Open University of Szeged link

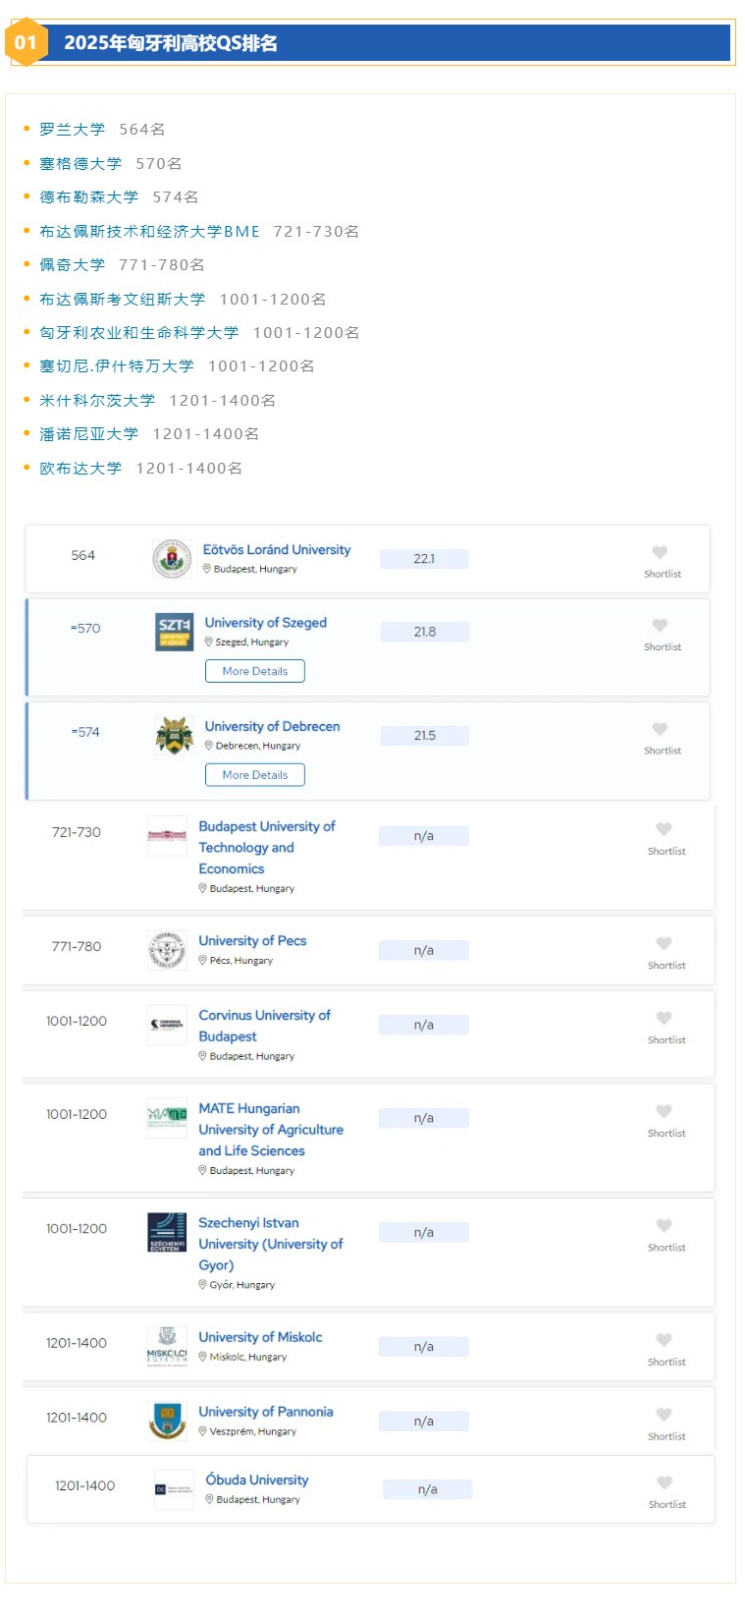pyautogui.click(x=266, y=623)
